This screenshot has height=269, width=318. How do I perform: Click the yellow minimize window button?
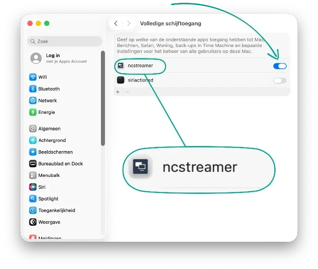click(x=38, y=23)
